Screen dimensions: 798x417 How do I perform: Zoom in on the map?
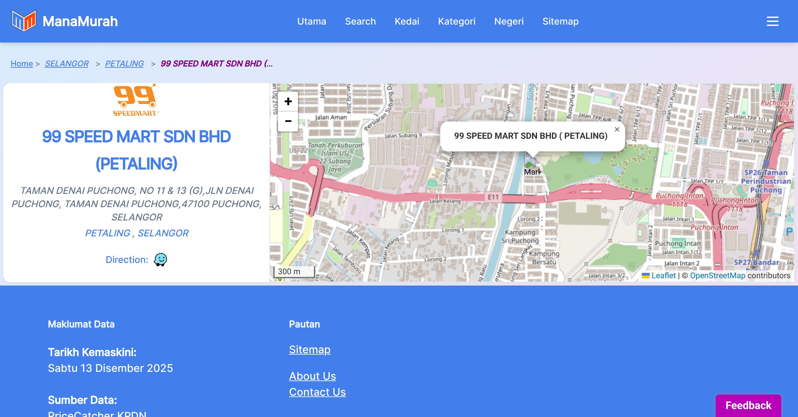pyautogui.click(x=288, y=101)
